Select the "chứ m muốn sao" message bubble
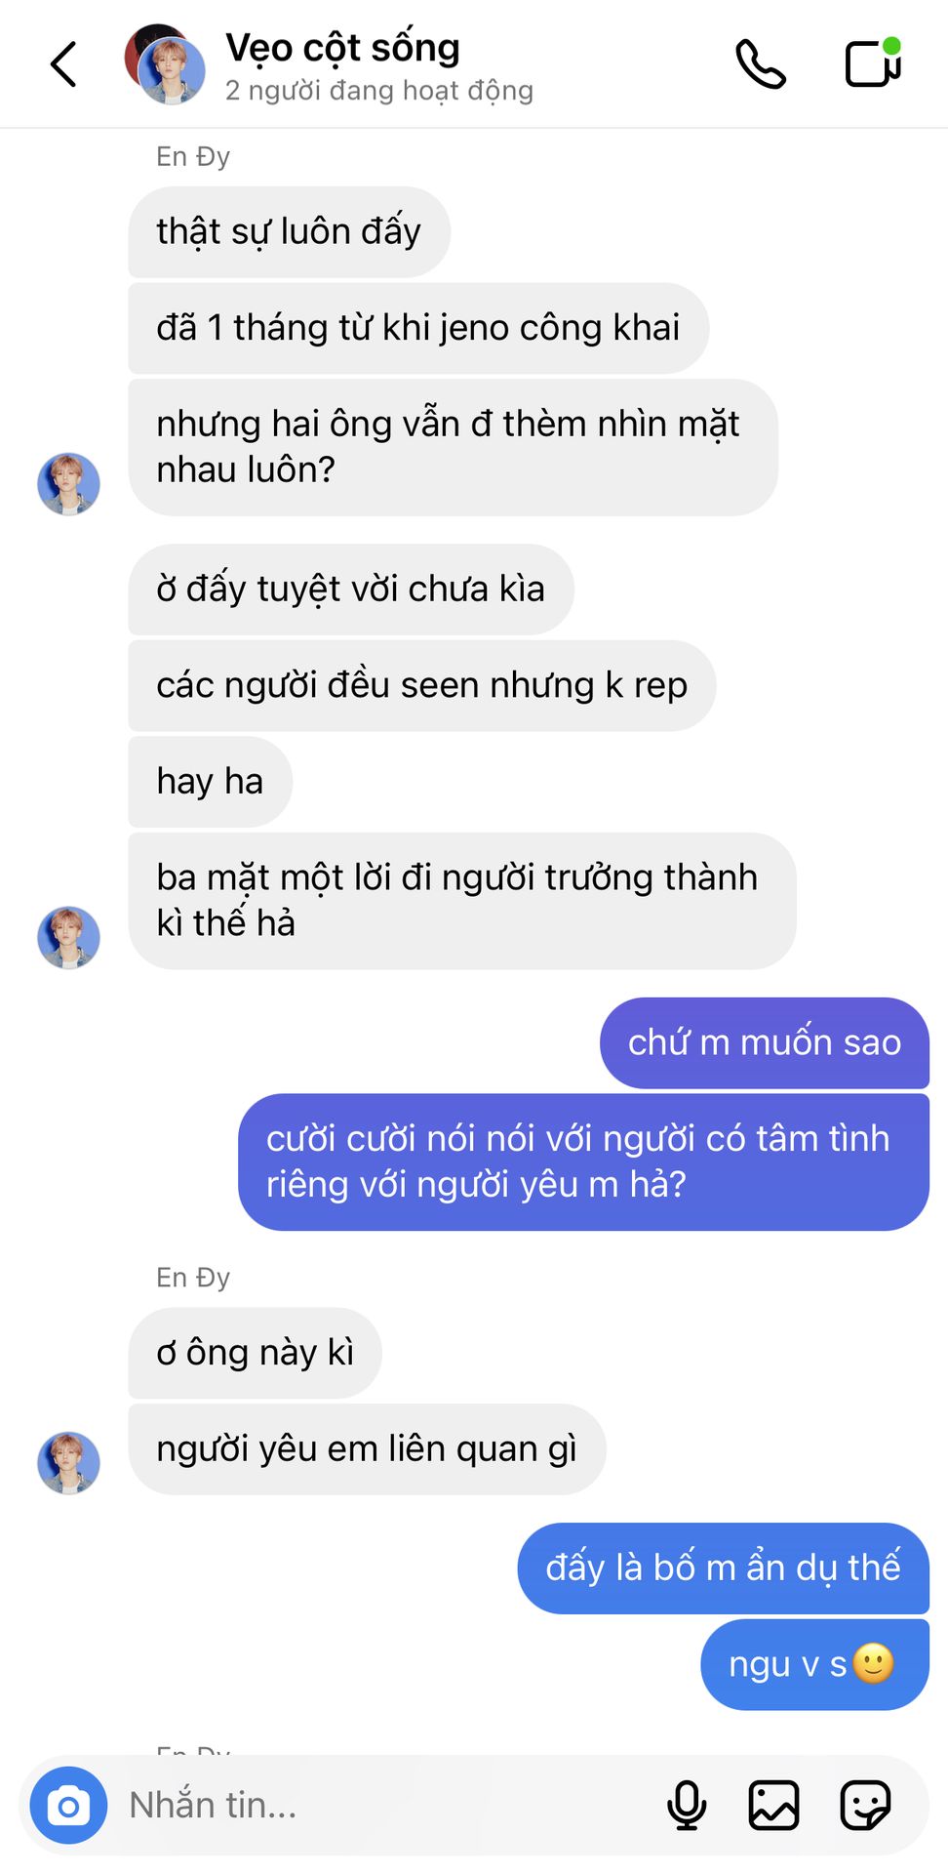The image size is (948, 1874). [765, 1042]
